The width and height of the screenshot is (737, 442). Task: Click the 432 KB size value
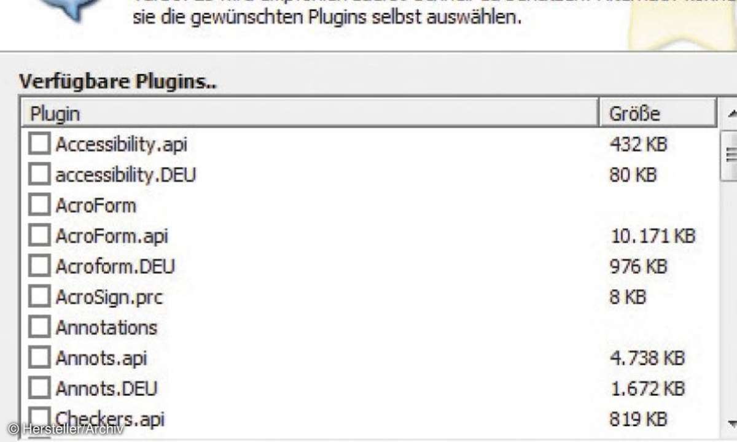(638, 145)
